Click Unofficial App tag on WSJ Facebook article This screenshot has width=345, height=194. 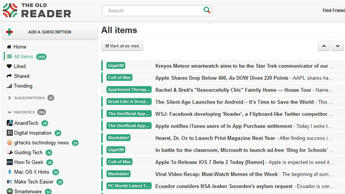129,114
